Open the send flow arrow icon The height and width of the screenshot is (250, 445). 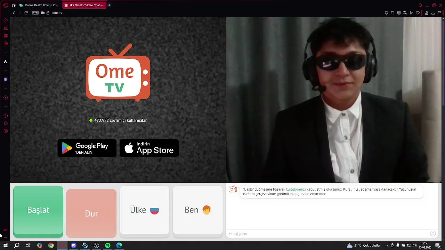pos(411,13)
